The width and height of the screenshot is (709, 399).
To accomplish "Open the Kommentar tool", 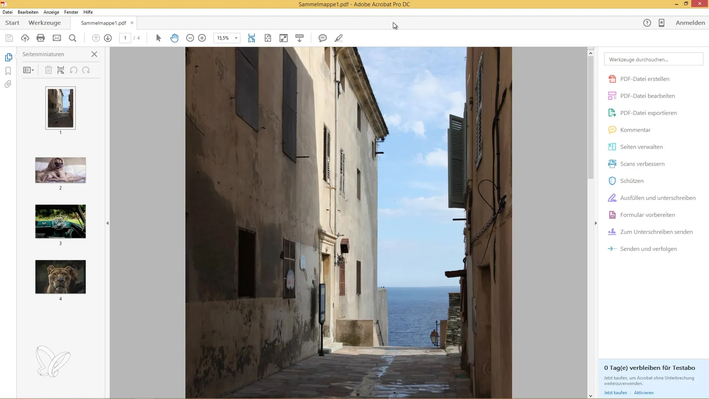I will click(x=635, y=130).
